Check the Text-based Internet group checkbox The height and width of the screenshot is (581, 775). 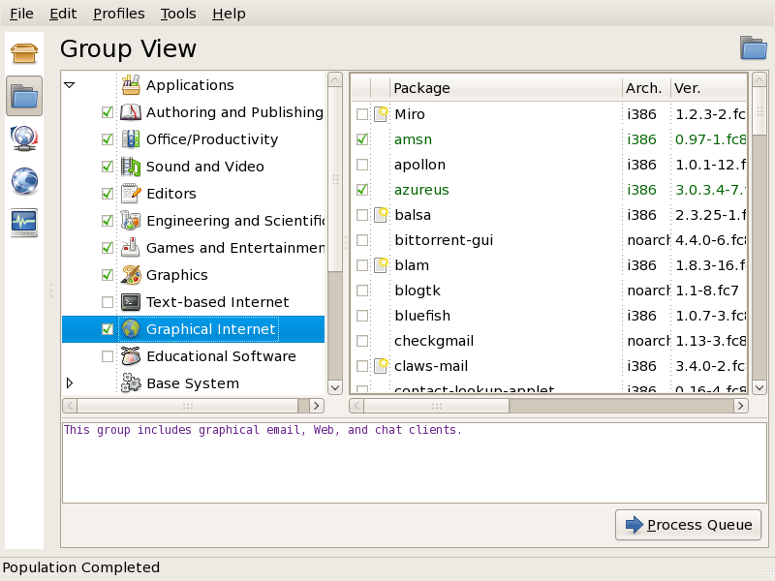tap(107, 302)
